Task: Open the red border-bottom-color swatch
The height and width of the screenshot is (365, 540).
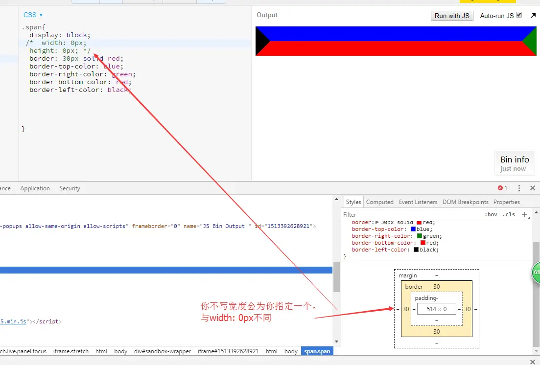Action: click(x=423, y=243)
